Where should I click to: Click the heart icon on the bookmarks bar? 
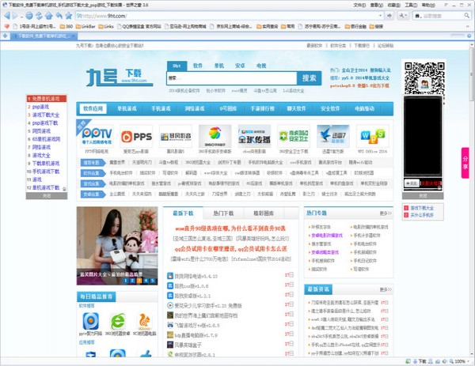pos(6,26)
